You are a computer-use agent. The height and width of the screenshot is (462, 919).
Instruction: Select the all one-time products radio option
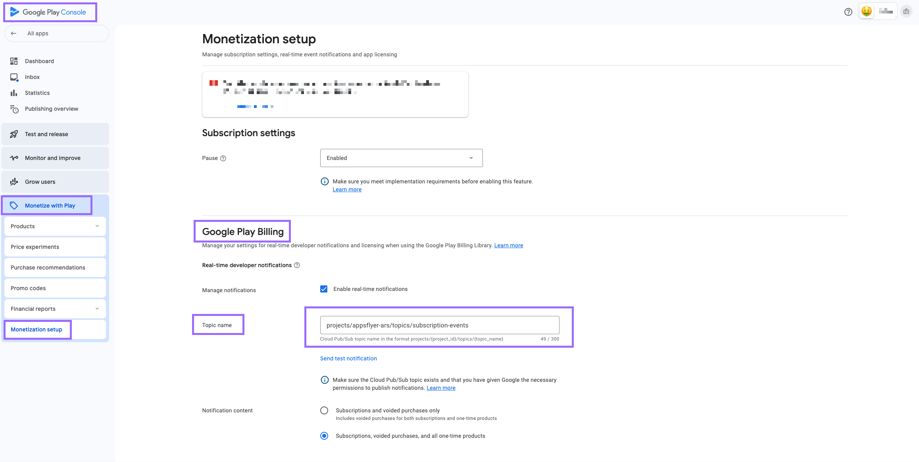324,436
